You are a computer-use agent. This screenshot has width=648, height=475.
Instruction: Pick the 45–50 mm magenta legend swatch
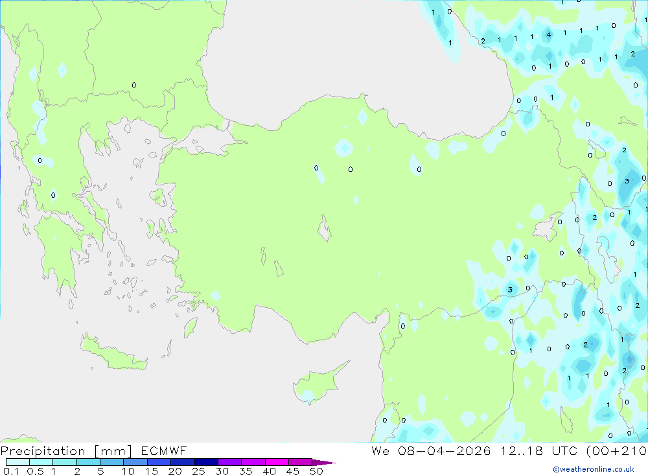tap(300, 462)
